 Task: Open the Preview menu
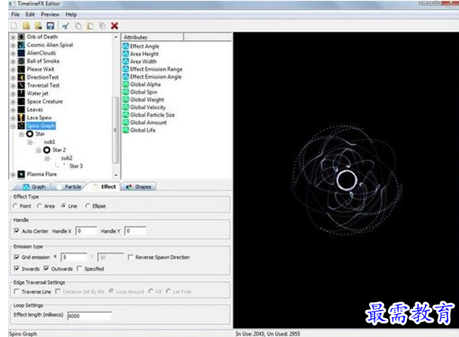point(50,14)
